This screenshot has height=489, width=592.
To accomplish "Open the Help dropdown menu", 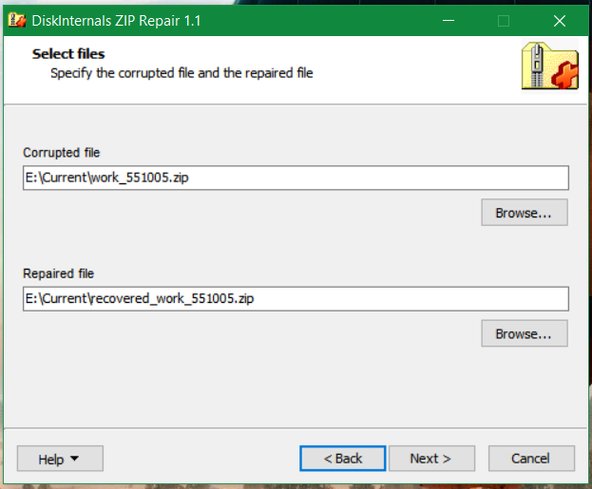I will (60, 459).
